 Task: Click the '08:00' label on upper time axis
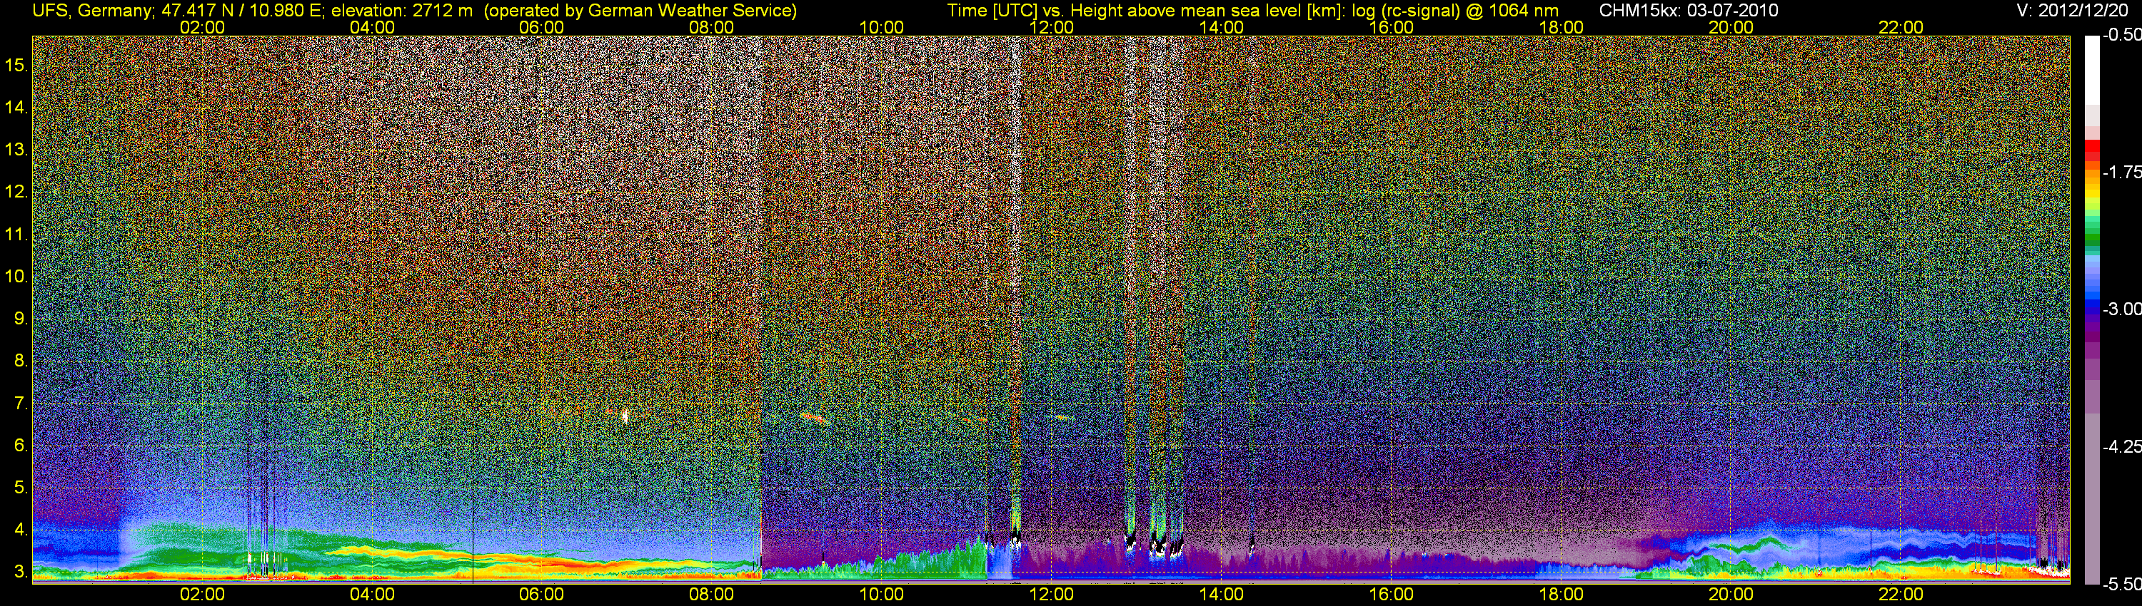tap(712, 27)
